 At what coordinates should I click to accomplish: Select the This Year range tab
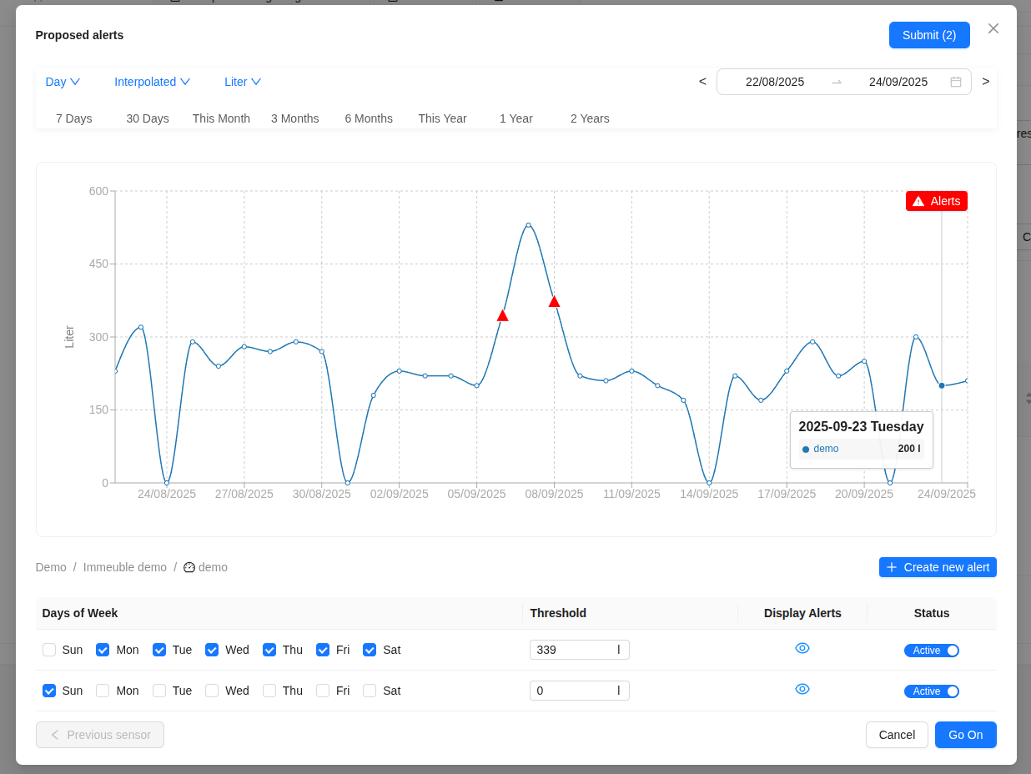coord(442,118)
